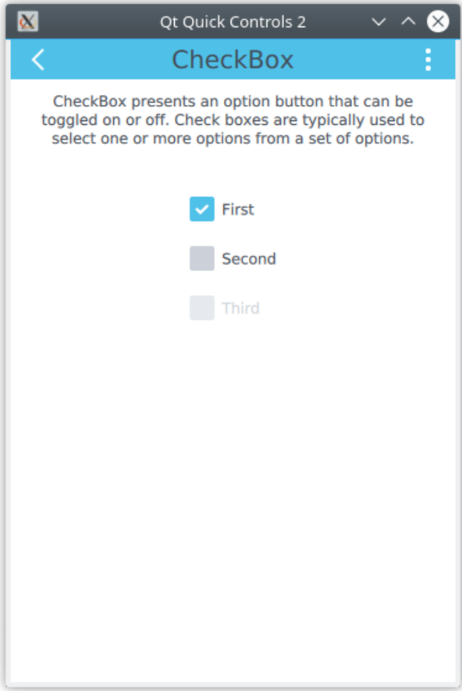
Task: Click the grayed-out Third label
Action: click(x=240, y=308)
